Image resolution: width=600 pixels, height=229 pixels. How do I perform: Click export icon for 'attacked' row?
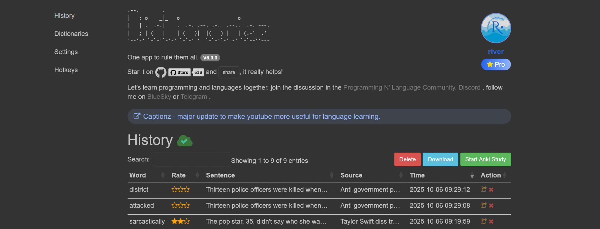[483, 205]
